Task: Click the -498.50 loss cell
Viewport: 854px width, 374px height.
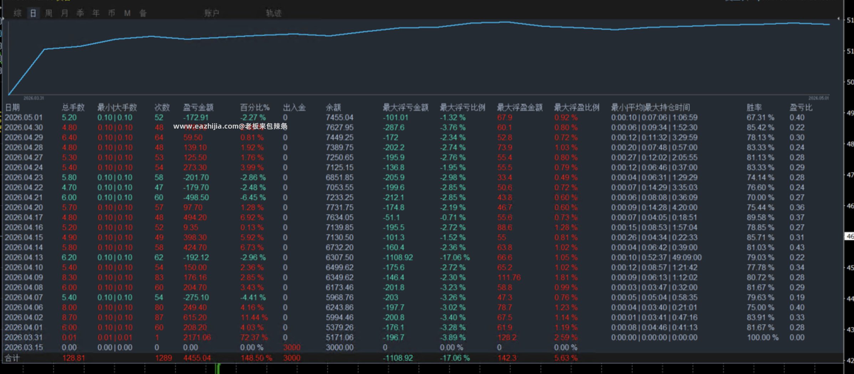Action: tap(196, 197)
